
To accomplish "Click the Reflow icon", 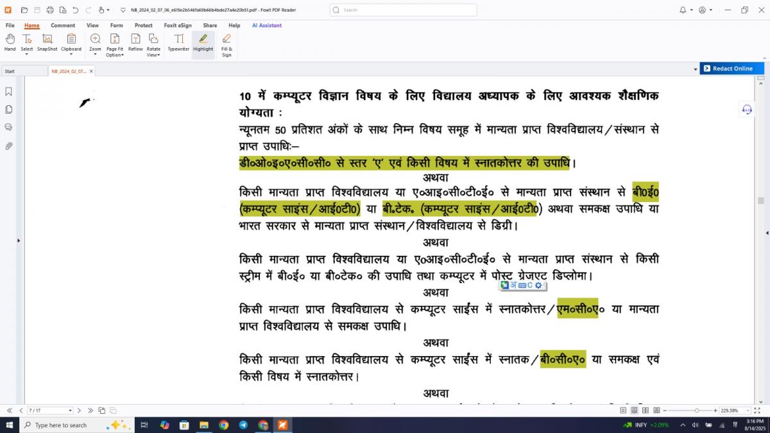I will coord(135,42).
